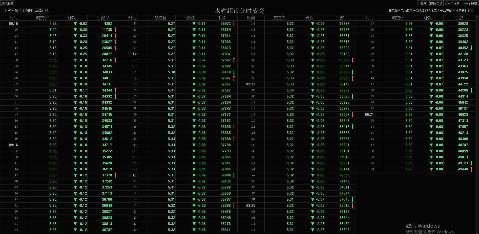Click the red up arrow beside 26505
The height and width of the screenshot is (234, 479).
[x=115, y=48]
